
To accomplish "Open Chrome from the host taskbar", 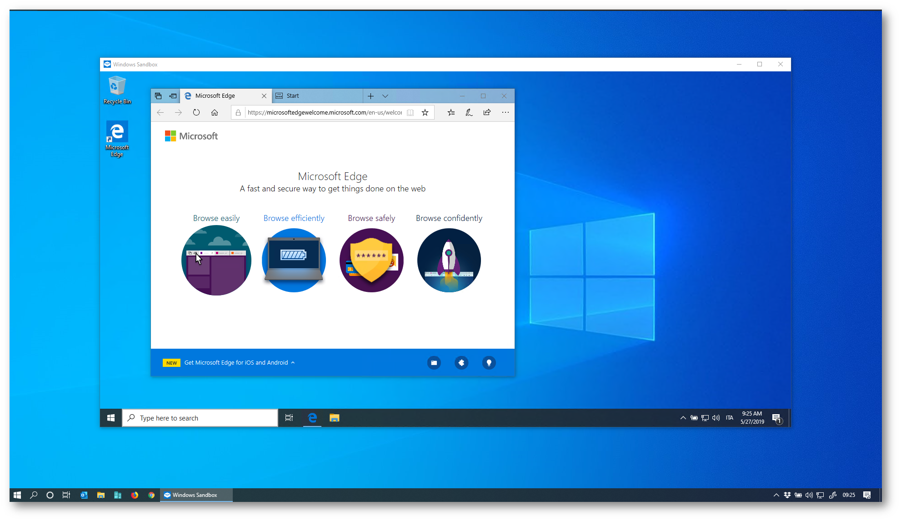I will (x=151, y=495).
